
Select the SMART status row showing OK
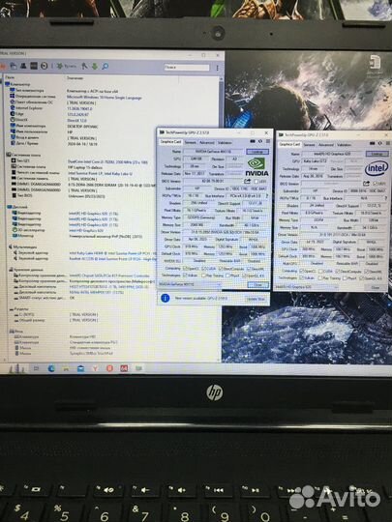[45, 298]
